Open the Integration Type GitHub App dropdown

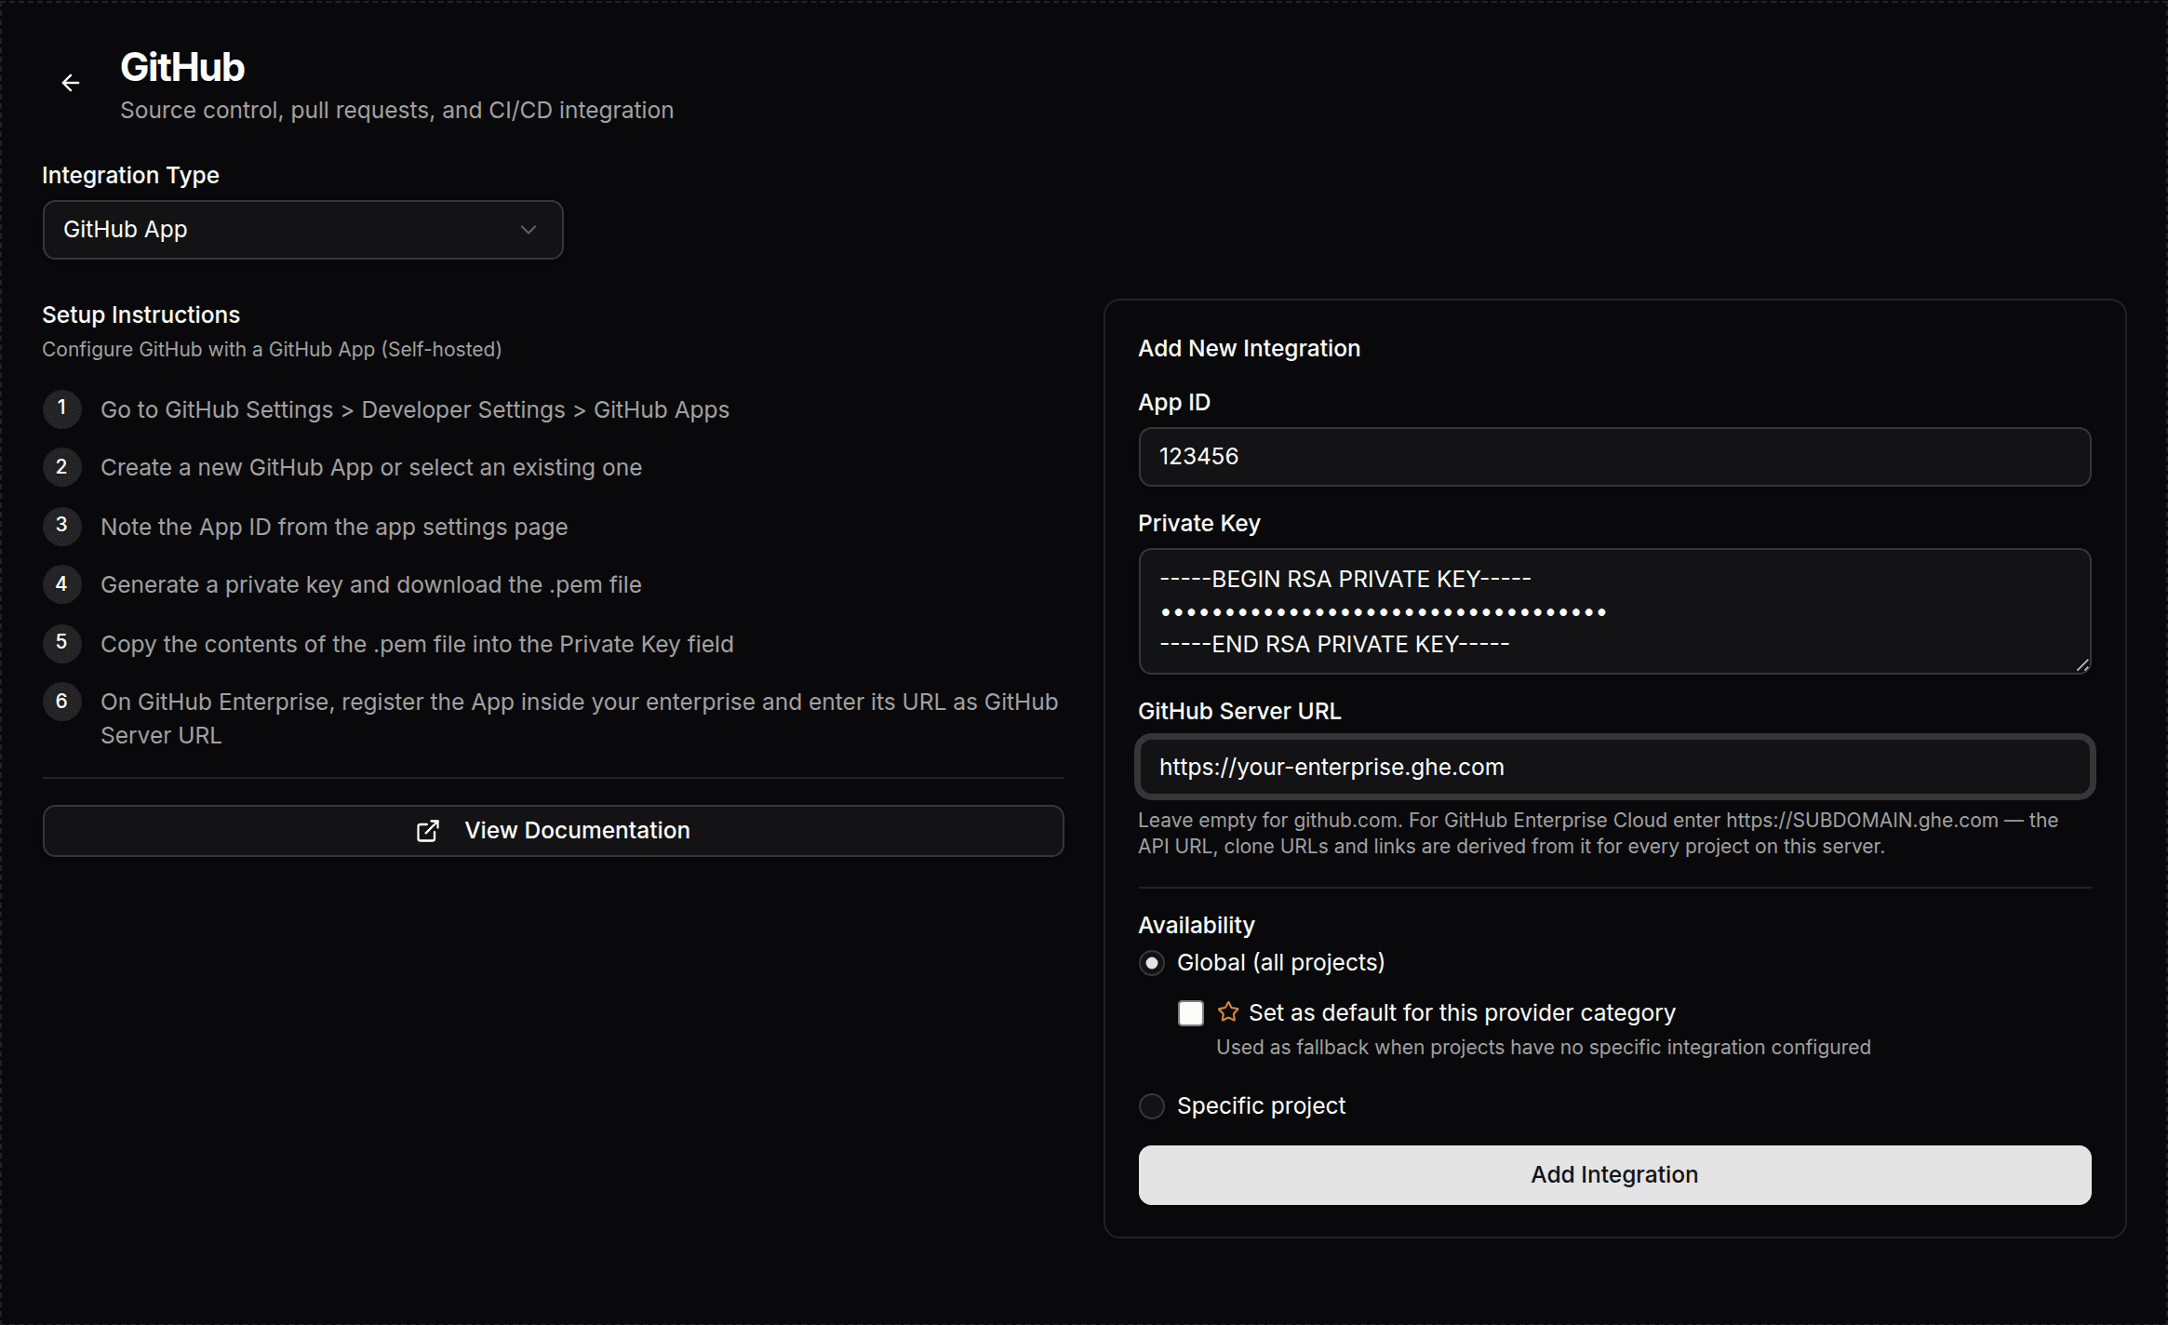point(302,230)
